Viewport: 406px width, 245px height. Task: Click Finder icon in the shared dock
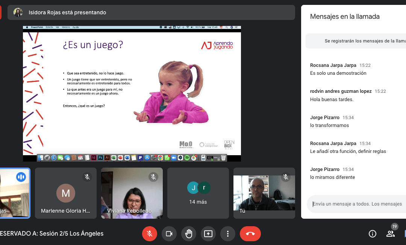pyautogui.click(x=40, y=157)
